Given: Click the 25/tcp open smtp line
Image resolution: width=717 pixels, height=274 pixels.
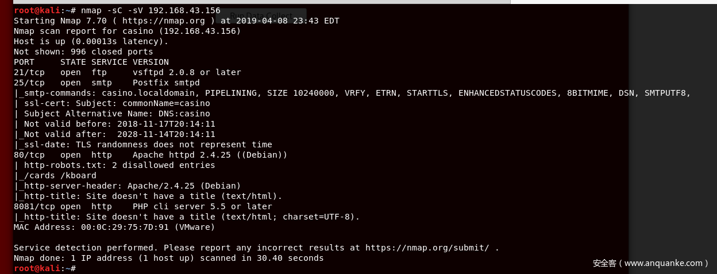Looking at the screenshot, I should (107, 83).
